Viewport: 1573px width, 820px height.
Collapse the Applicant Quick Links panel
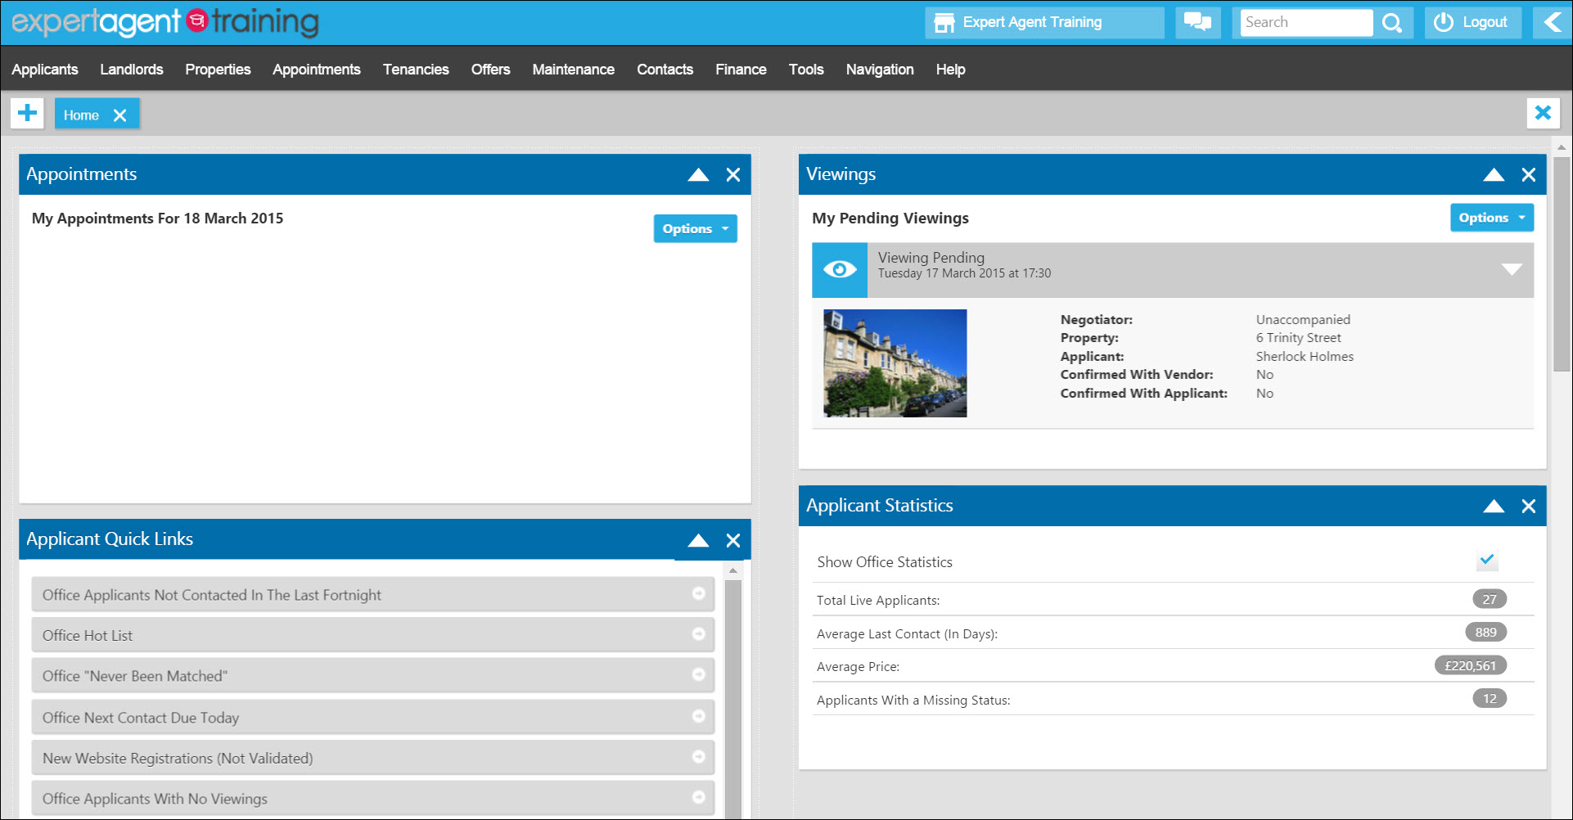698,540
